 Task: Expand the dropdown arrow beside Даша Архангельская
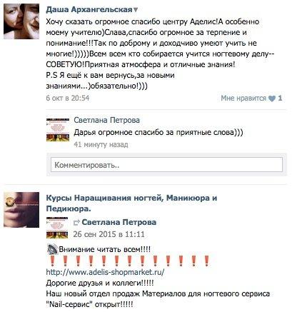coord(136,10)
